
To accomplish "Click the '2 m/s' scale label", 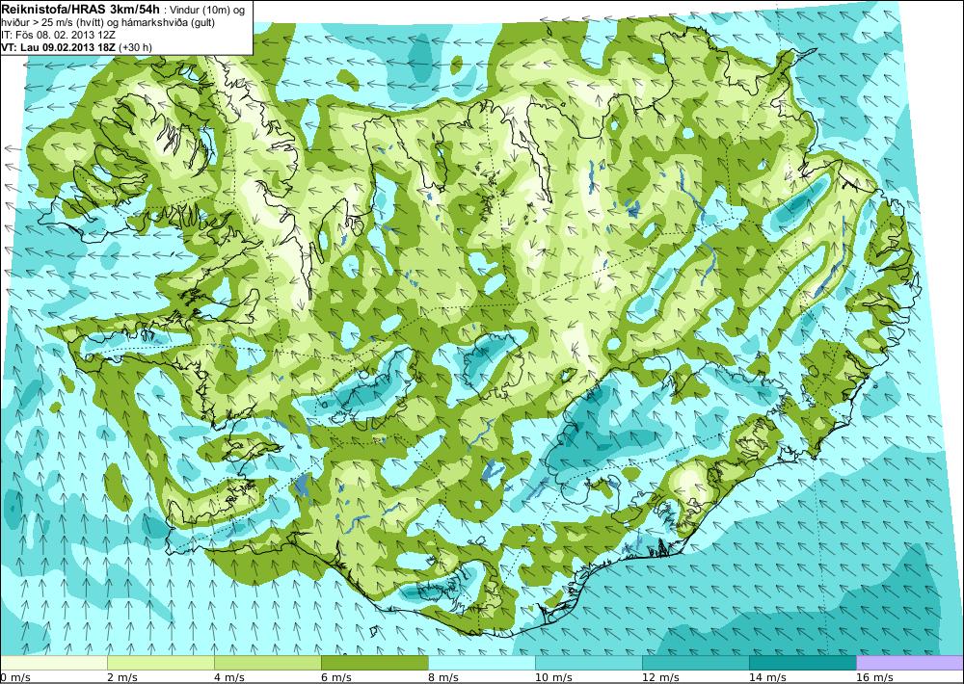I will click(123, 677).
